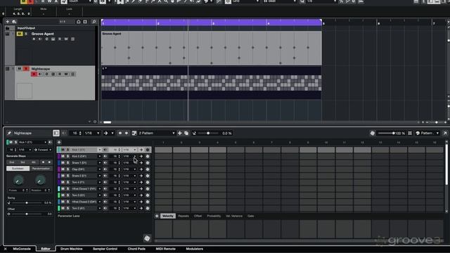
Task: Click the add parameter lane plus icon
Action: click(x=157, y=216)
